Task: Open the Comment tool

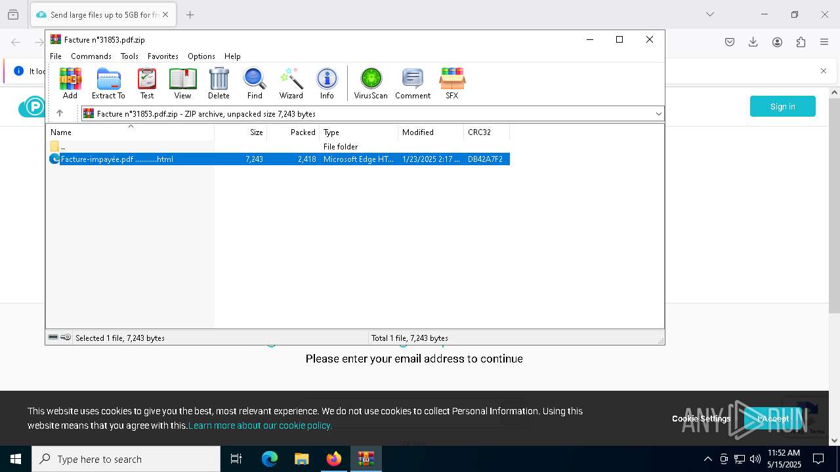Action: [x=413, y=83]
